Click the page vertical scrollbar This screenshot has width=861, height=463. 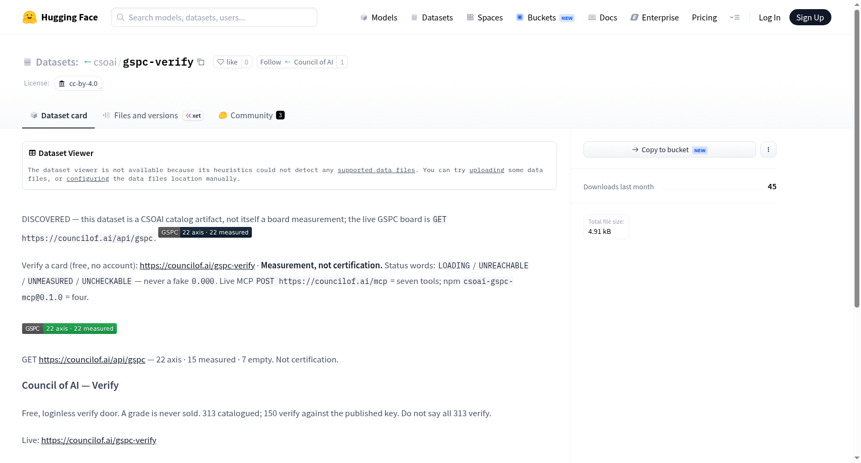coord(857,158)
